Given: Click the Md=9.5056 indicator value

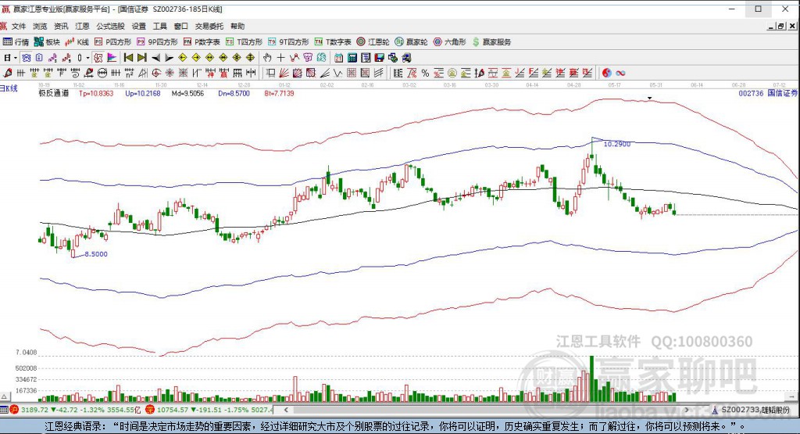Looking at the screenshot, I should pos(187,93).
